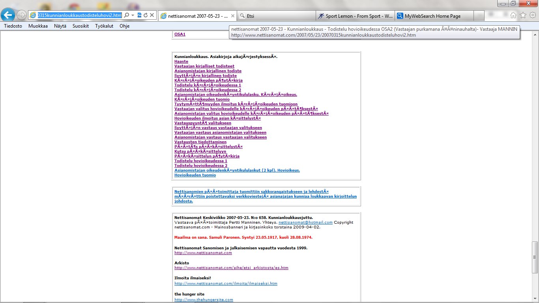Click the browser Back arrow button
Image resolution: width=539 pixels, height=303 pixels.
coord(8,15)
